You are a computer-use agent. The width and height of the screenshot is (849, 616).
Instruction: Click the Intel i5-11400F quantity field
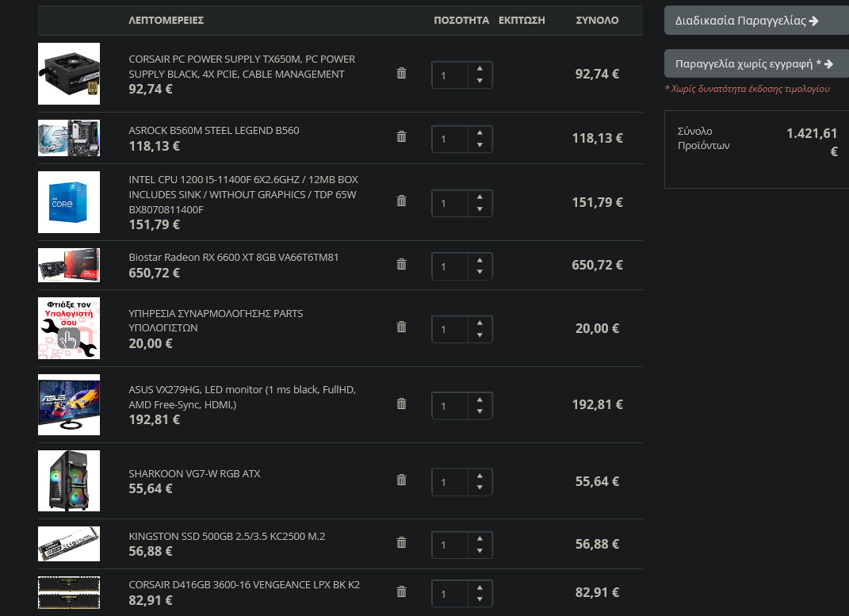(450, 203)
